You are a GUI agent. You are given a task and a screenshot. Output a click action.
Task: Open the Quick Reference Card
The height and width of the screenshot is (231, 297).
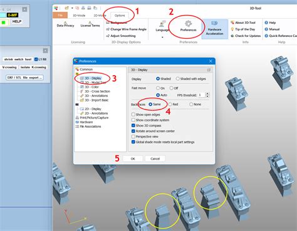[x=281, y=36]
